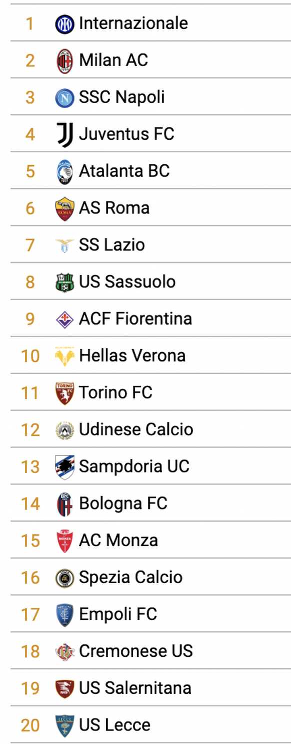Select the SSC Napoli logo
The width and height of the screenshot is (291, 744).
pos(64,98)
